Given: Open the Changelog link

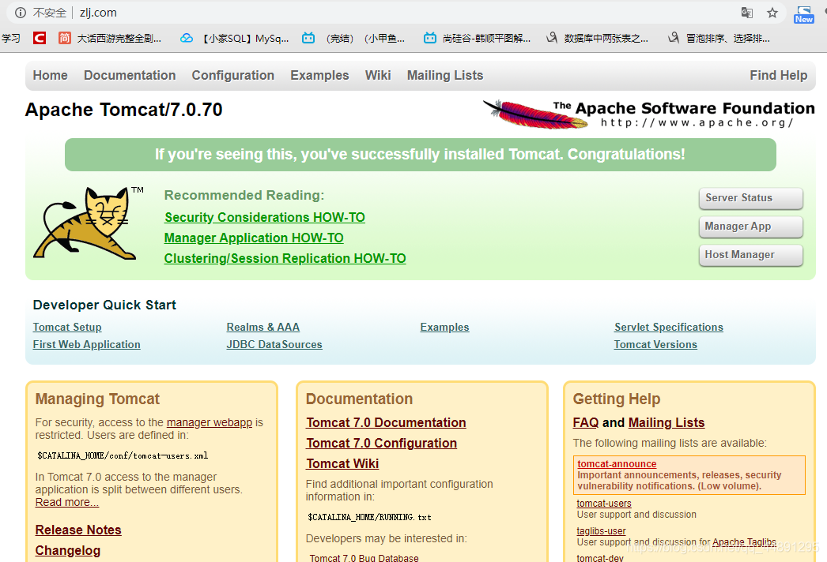Looking at the screenshot, I should 67,550.
